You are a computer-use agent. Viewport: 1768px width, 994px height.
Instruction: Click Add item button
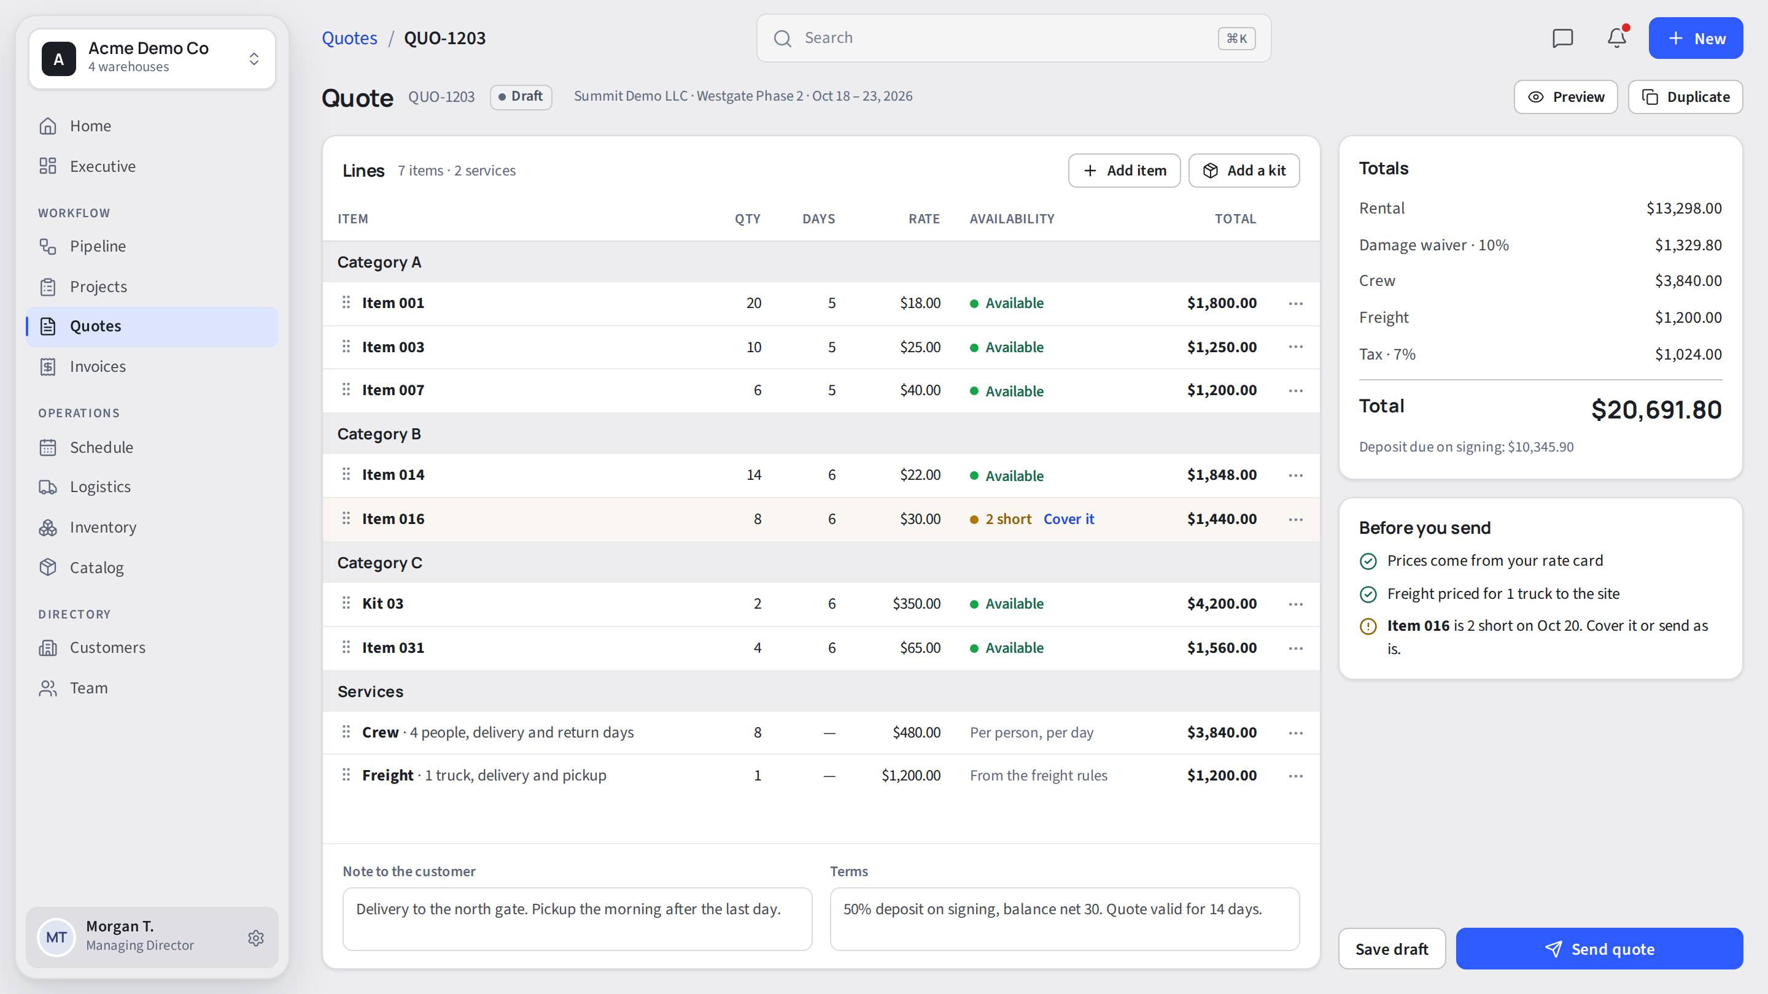coord(1124,170)
